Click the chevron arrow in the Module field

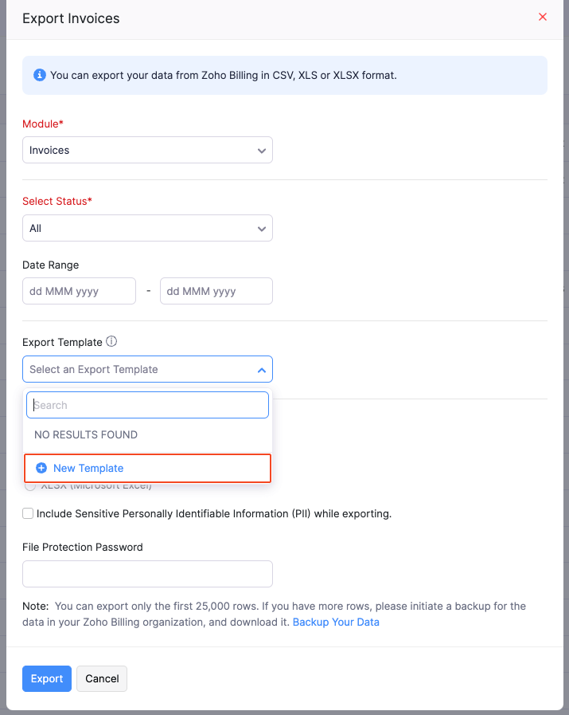(261, 150)
